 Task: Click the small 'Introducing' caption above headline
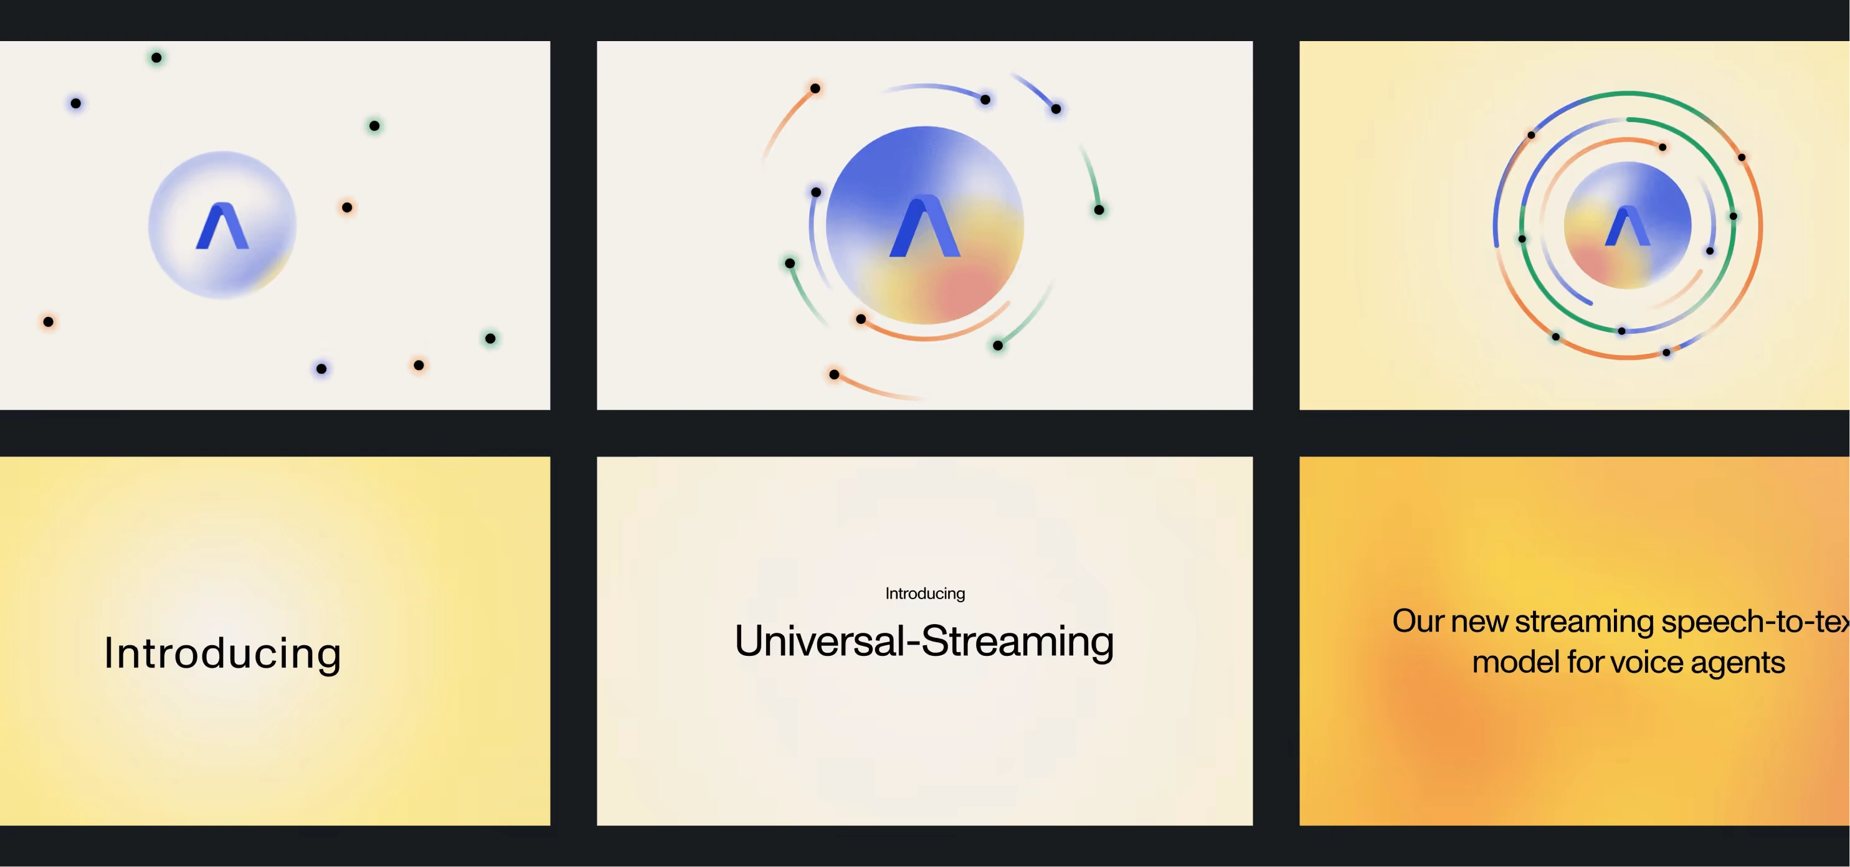click(924, 594)
